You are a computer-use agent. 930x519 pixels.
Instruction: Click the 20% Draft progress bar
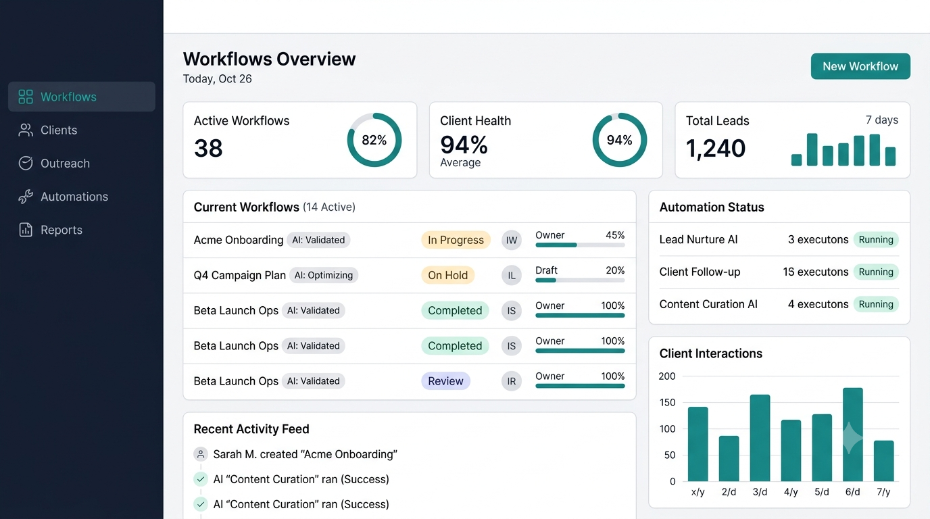click(x=580, y=280)
